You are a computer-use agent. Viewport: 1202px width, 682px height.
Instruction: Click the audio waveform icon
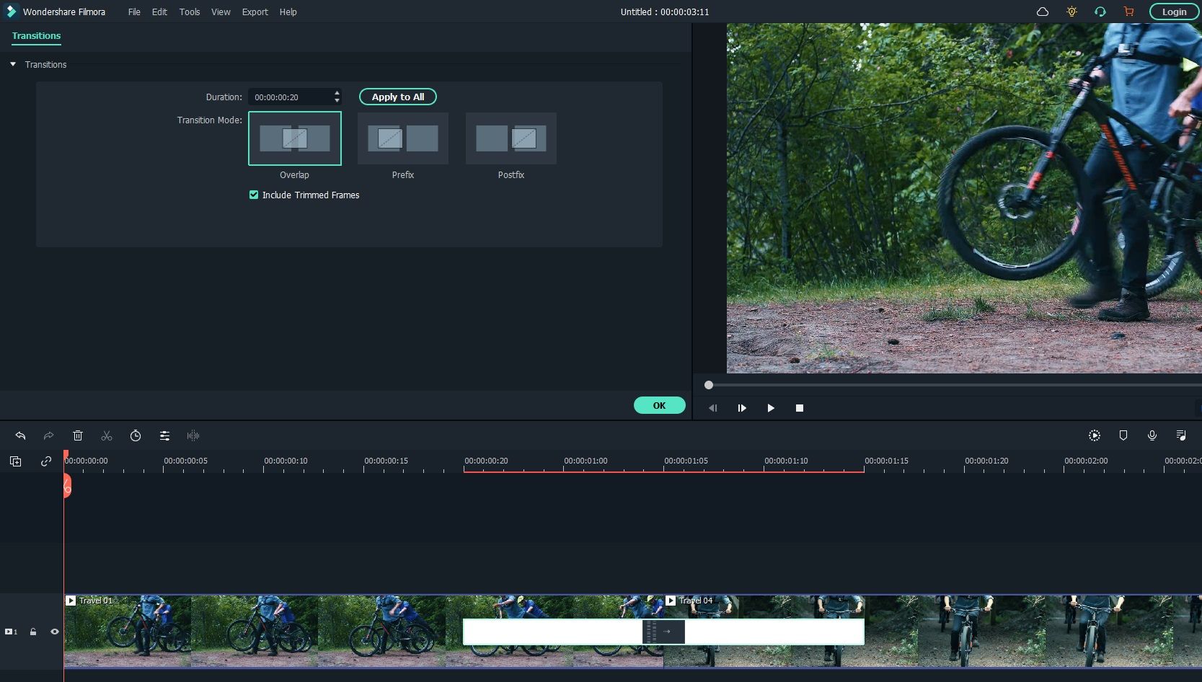[193, 435]
